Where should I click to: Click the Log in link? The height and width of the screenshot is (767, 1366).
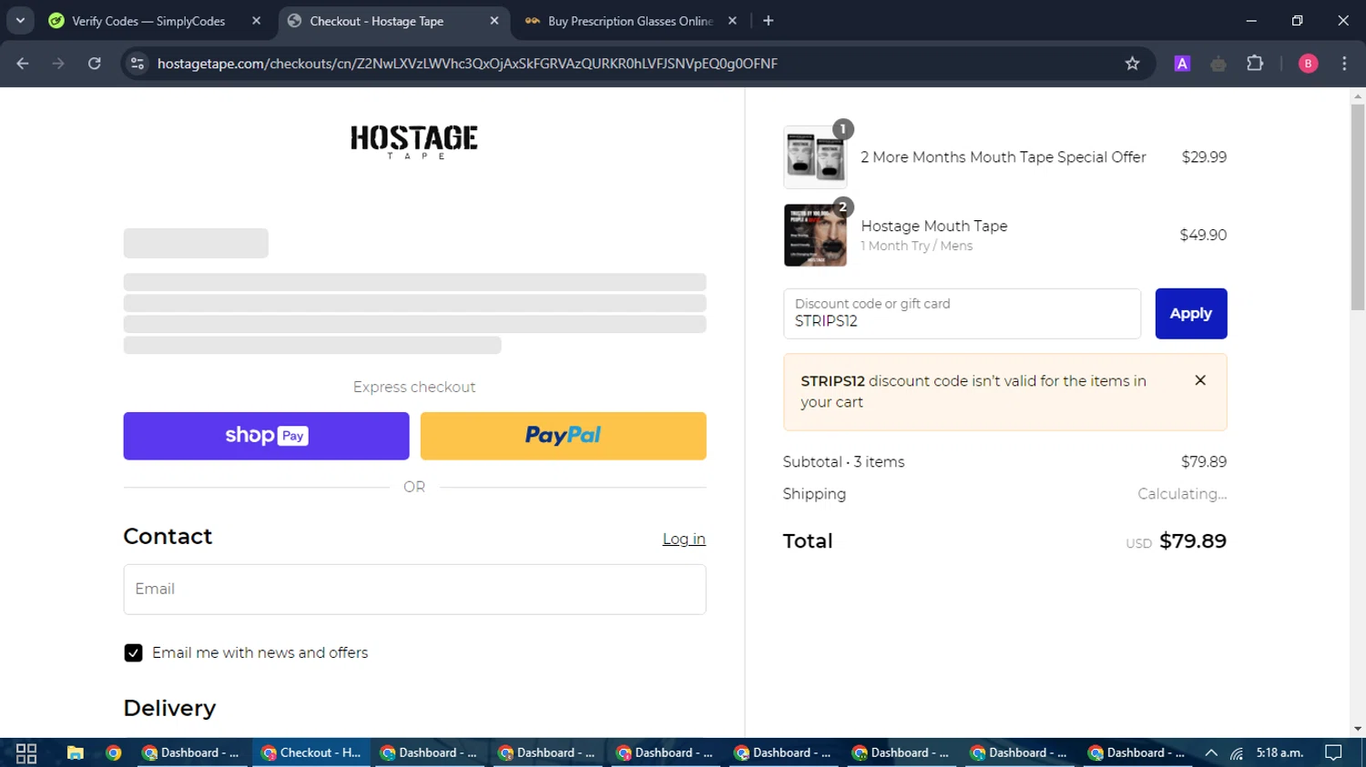684,539
